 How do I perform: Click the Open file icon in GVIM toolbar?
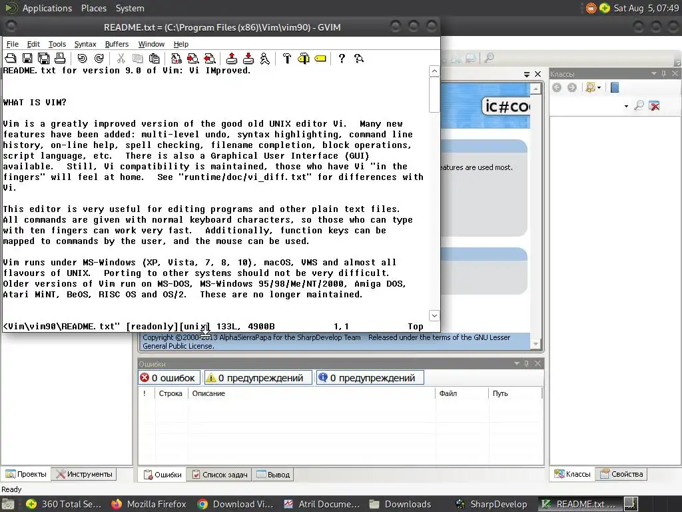pos(11,59)
